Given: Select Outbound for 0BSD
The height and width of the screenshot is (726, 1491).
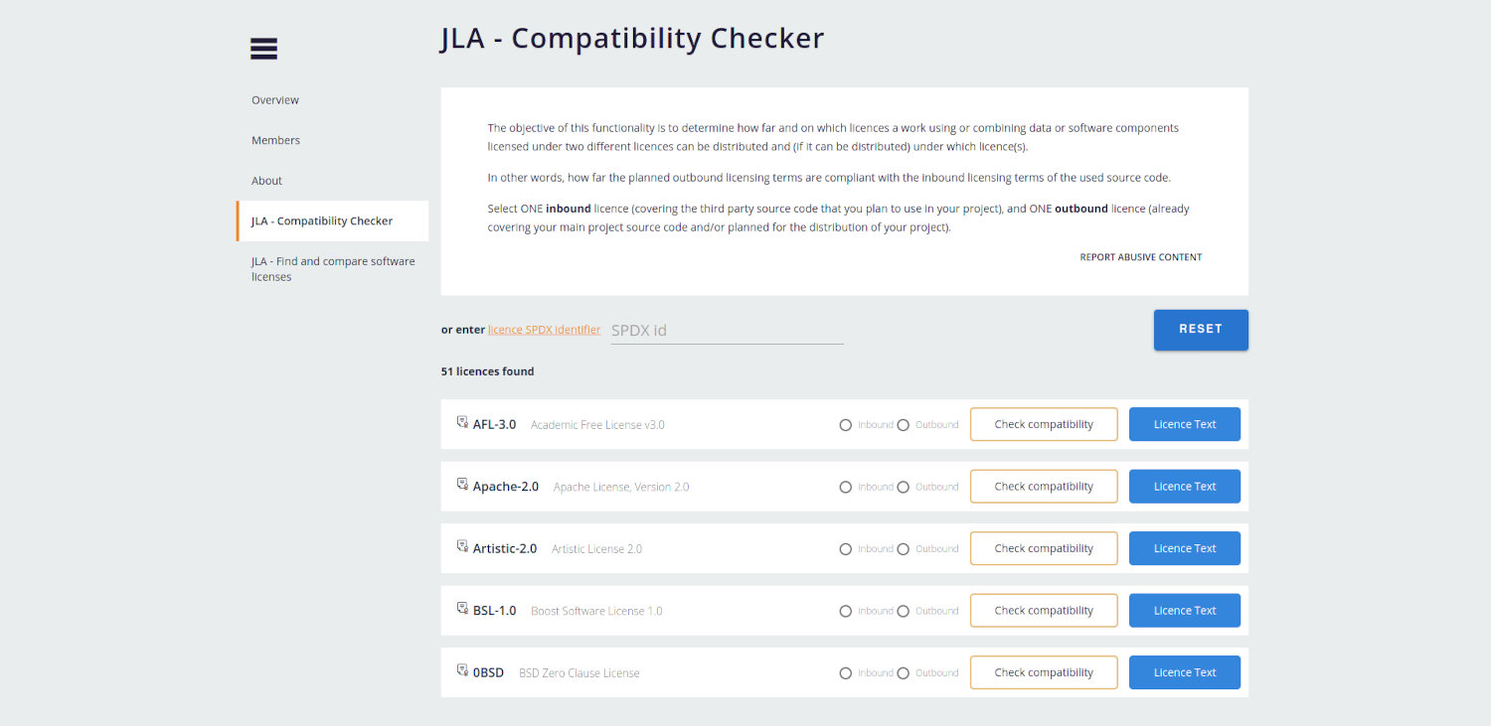Looking at the screenshot, I should click(x=904, y=672).
